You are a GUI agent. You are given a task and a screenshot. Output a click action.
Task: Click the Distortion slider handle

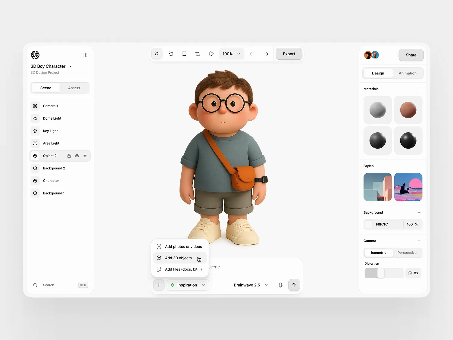(381, 273)
